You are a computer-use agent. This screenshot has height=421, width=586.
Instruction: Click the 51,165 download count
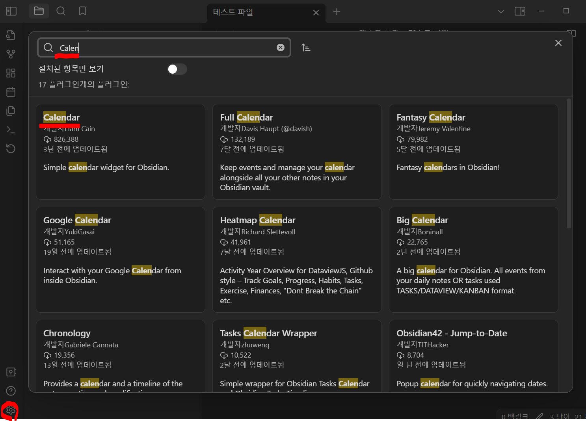(x=64, y=242)
